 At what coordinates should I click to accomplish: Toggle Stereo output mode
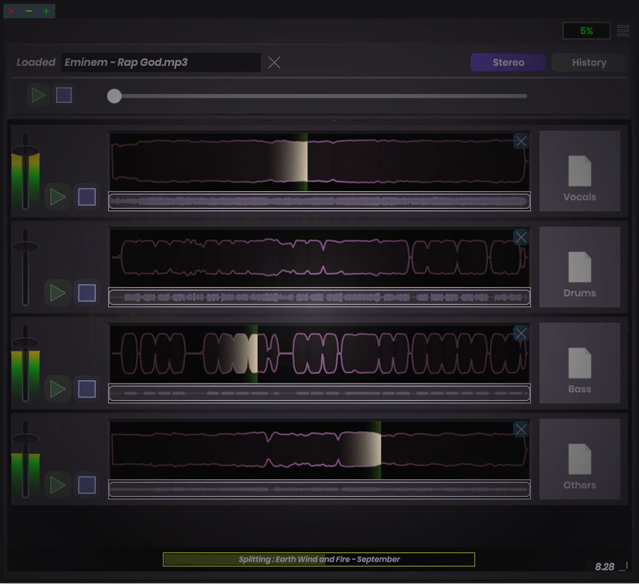(508, 62)
